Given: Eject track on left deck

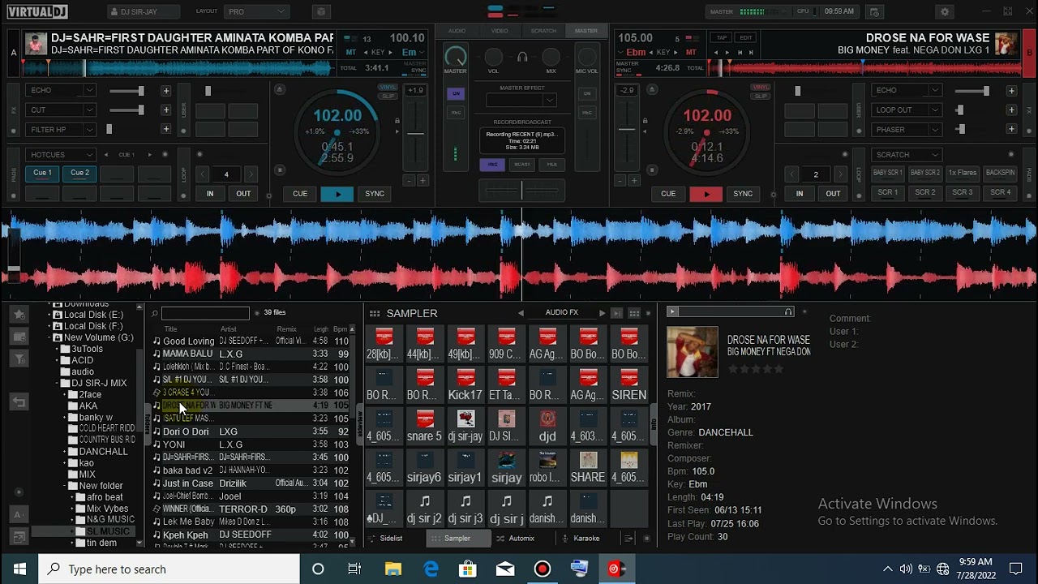Looking at the screenshot, I should pyautogui.click(x=280, y=89).
